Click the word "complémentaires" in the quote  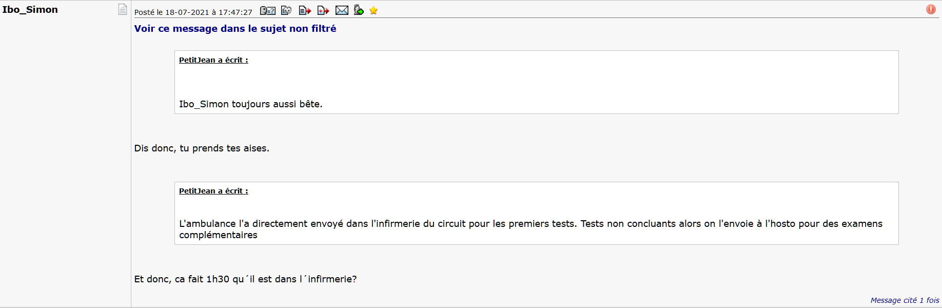(x=218, y=235)
